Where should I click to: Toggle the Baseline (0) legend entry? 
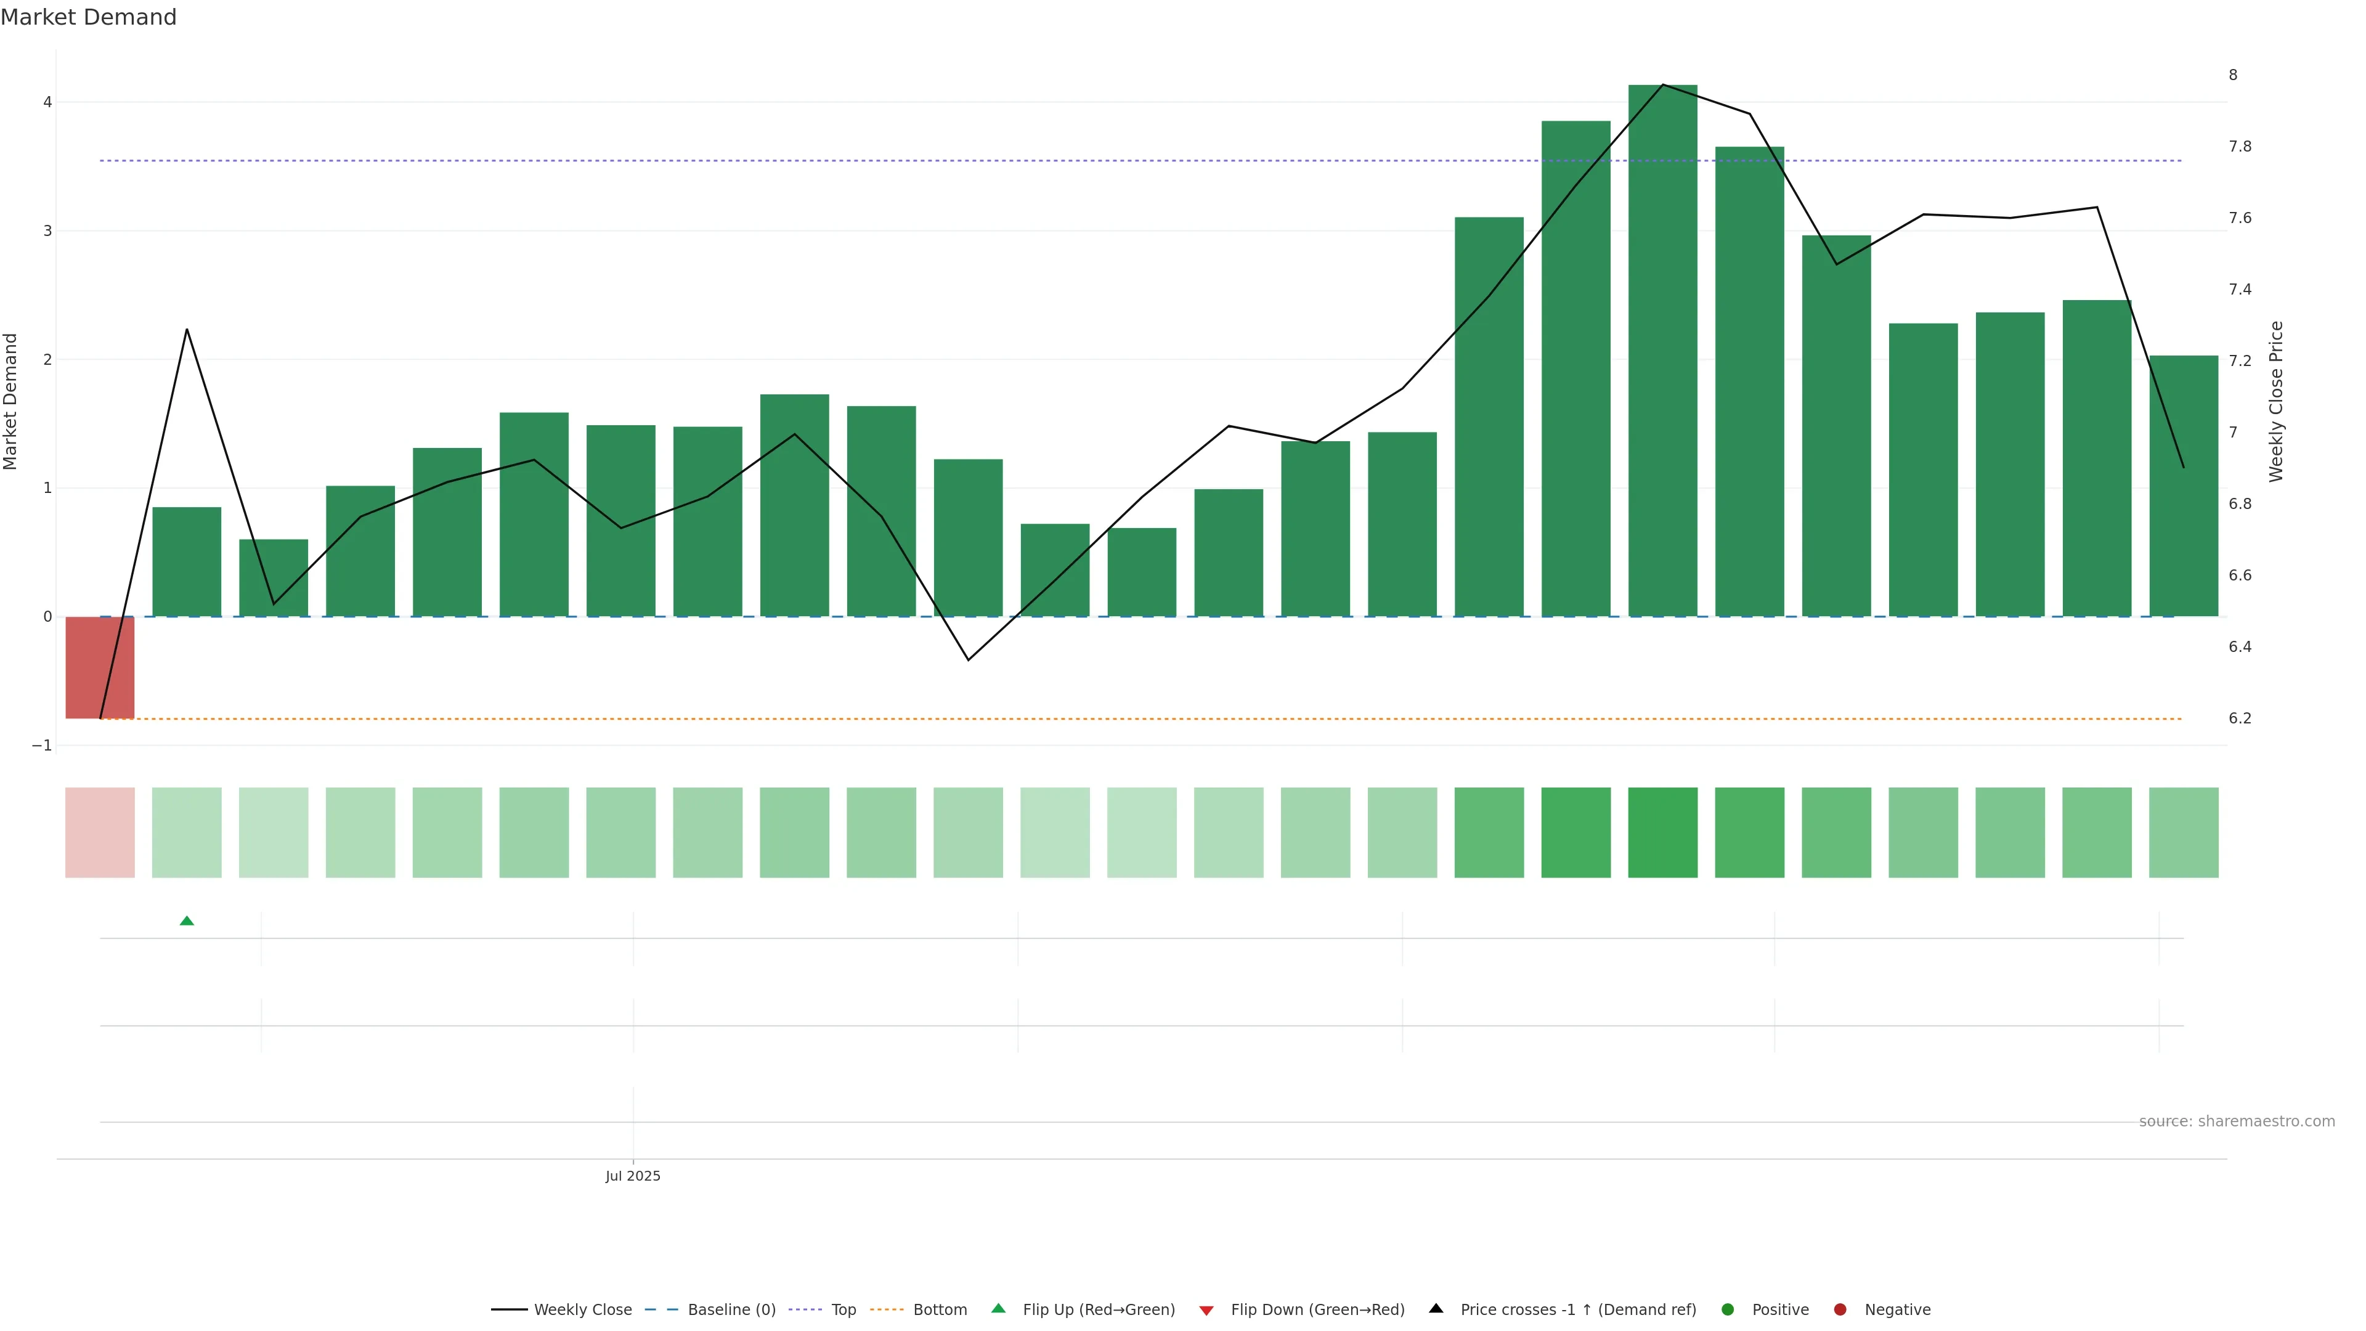coord(731,1309)
